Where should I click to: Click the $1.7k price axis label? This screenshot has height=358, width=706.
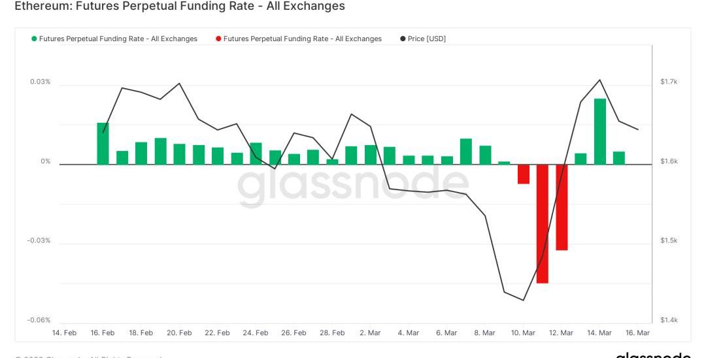(x=669, y=82)
